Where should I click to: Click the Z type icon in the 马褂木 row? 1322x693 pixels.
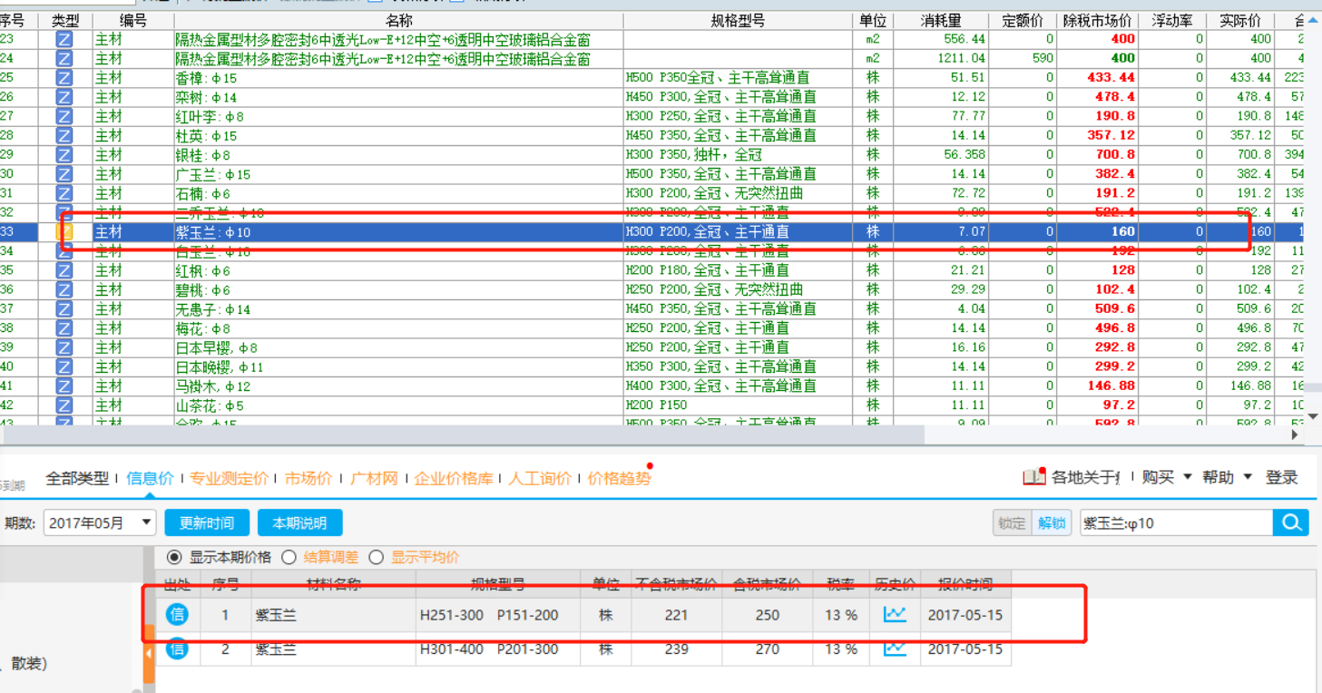(x=64, y=386)
